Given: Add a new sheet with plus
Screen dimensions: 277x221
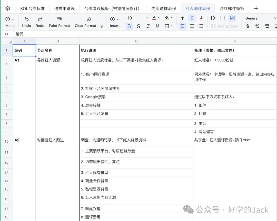Looking at the screenshot, I should (x=256, y=8).
